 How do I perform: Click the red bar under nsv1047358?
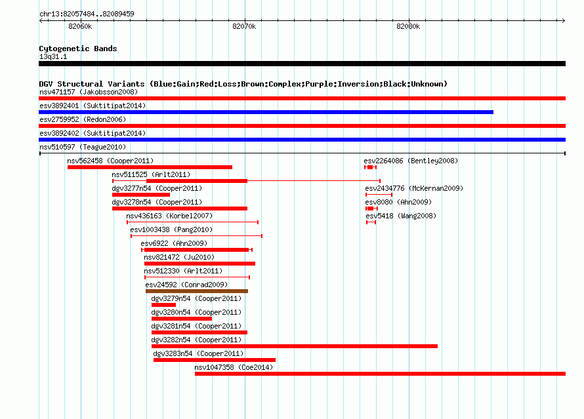(x=381, y=374)
